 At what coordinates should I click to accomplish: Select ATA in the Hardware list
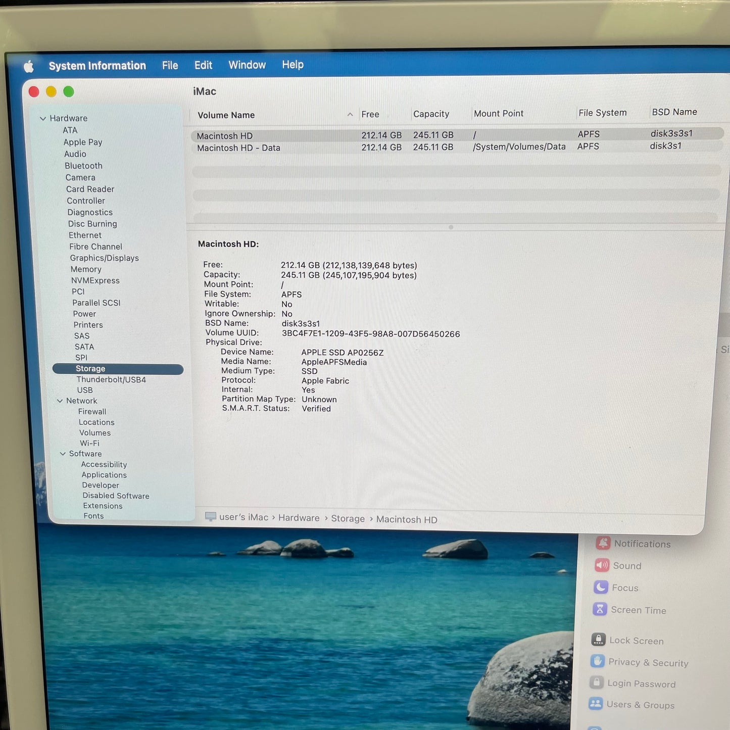coord(70,130)
